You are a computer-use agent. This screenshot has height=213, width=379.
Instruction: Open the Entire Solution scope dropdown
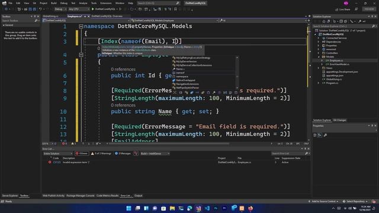click(x=57, y=154)
